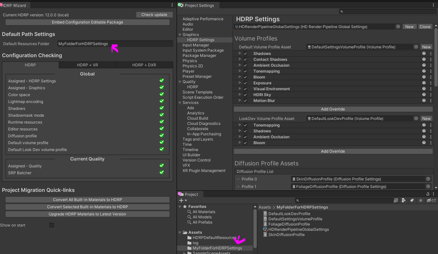Click Check update button
The width and height of the screenshot is (438, 254).
click(154, 15)
